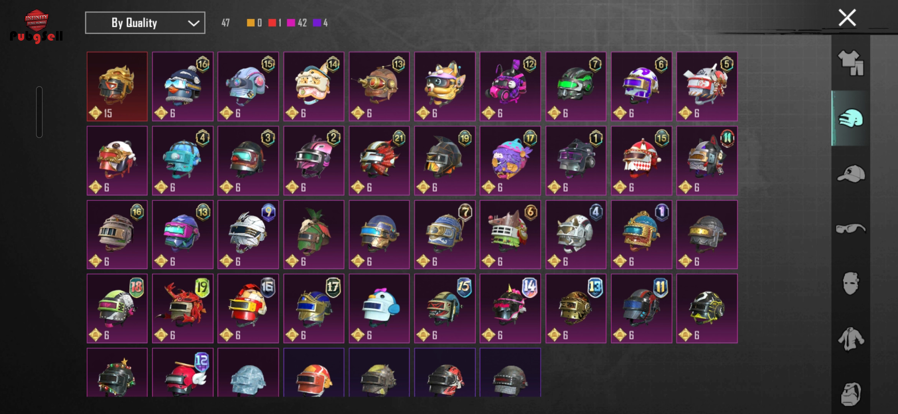Filter by orange quality swatch
Screen dimensions: 898x414
tap(251, 23)
